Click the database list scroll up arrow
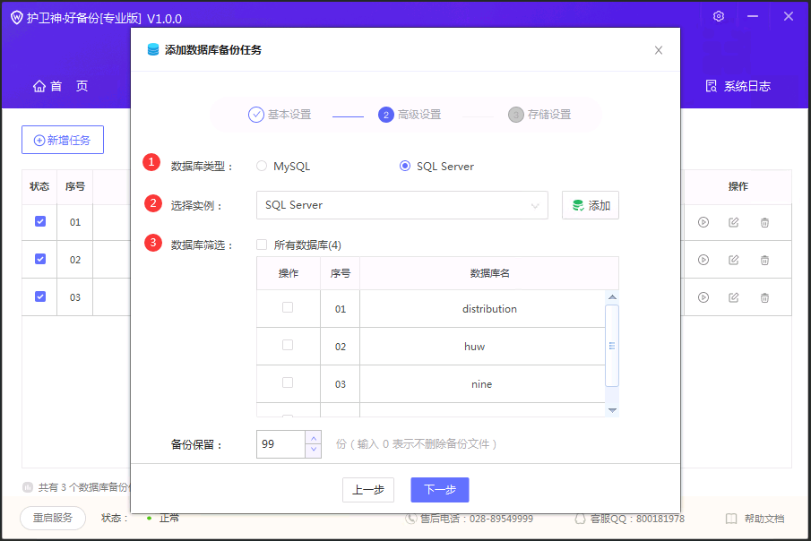The height and width of the screenshot is (541, 811). [x=612, y=296]
